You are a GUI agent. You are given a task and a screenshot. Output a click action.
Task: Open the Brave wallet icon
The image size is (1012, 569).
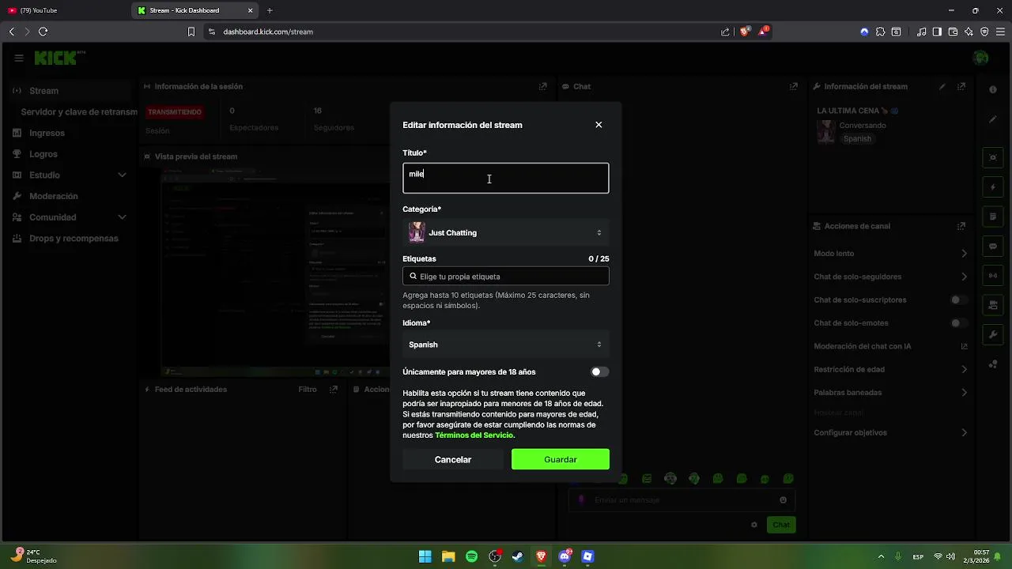(953, 32)
